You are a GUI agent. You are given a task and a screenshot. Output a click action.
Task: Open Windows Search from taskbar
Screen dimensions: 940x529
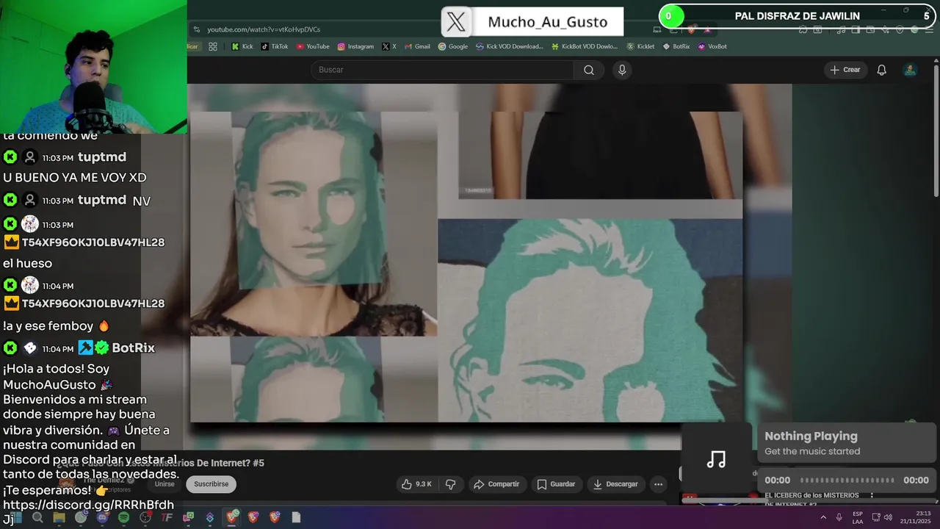[x=37, y=517]
